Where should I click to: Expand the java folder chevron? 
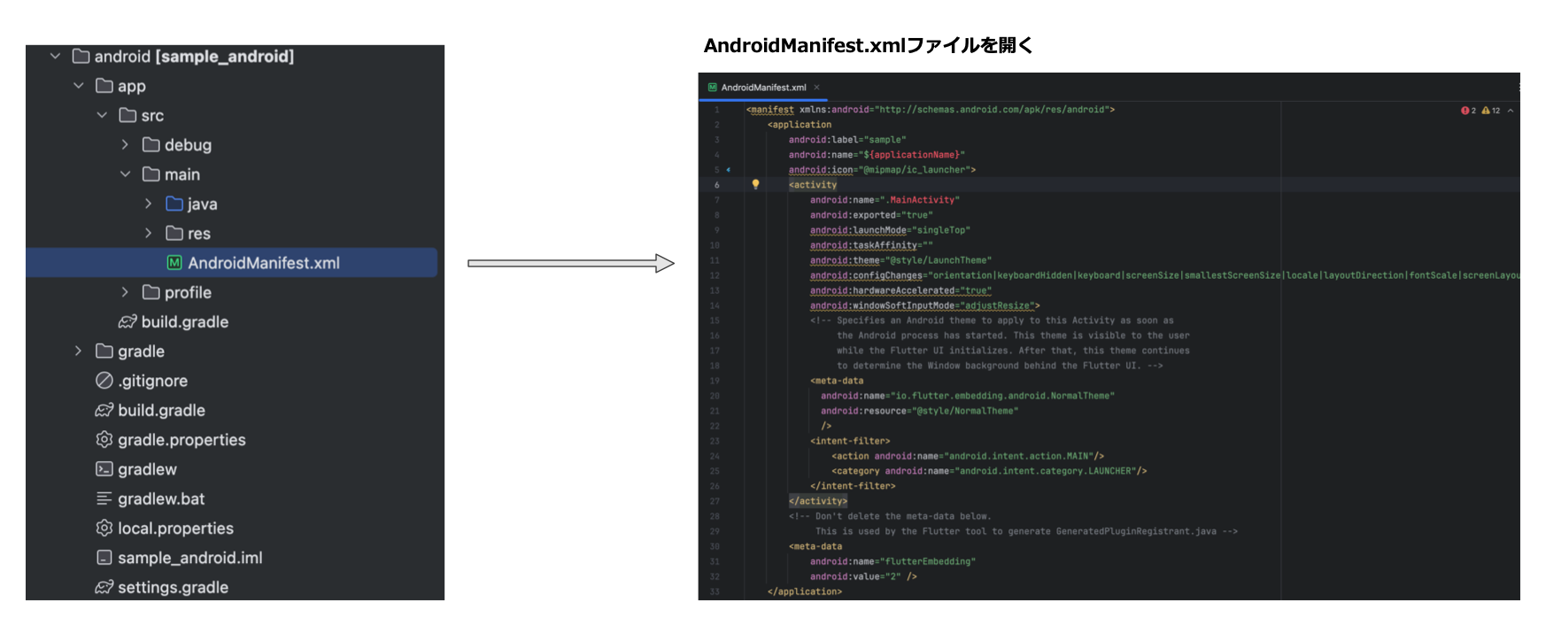(x=148, y=204)
